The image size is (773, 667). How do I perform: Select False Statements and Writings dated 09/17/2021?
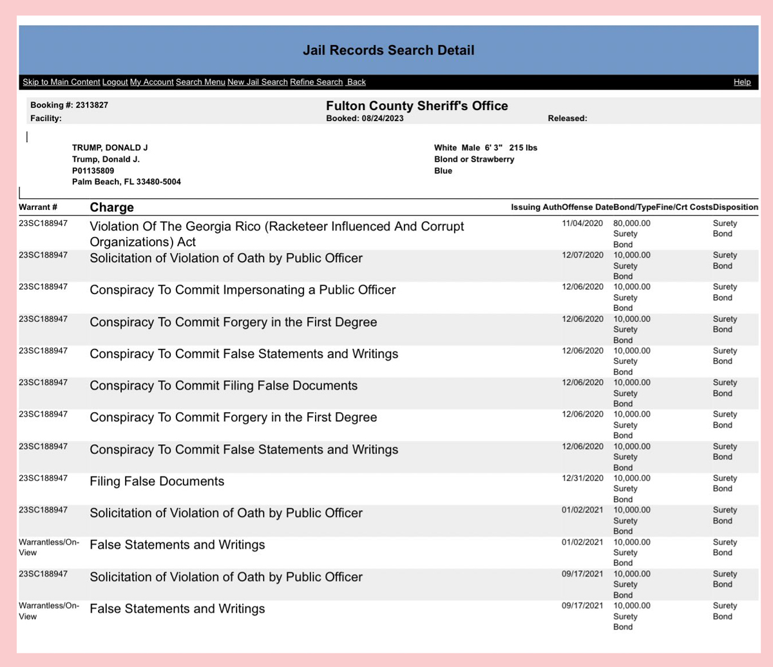[177, 608]
